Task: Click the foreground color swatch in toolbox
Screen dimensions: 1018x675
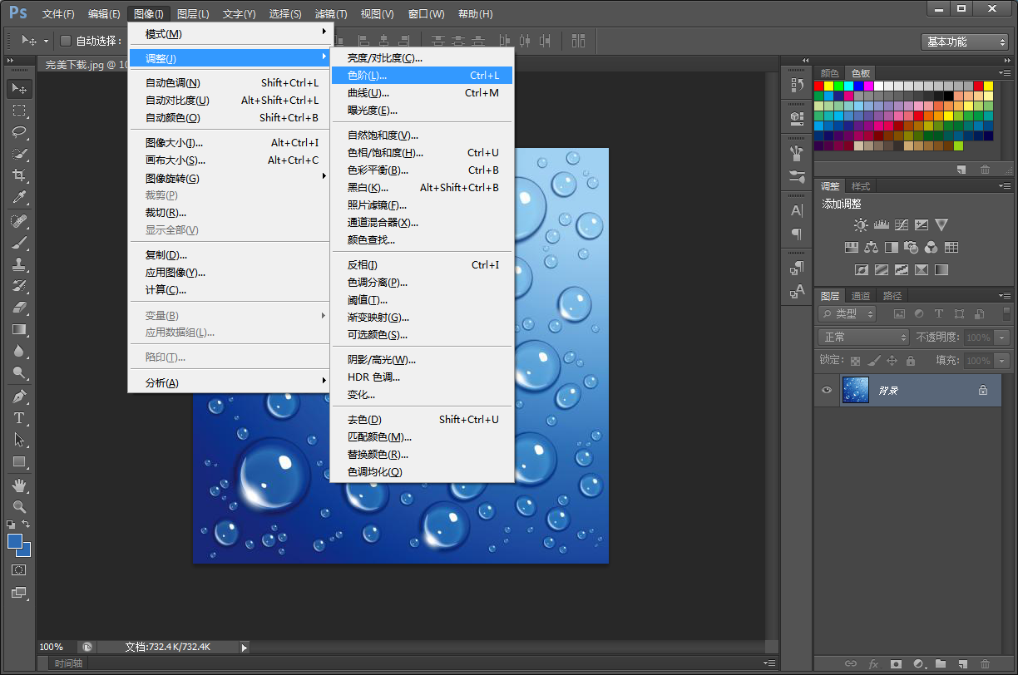Action: click(x=15, y=541)
